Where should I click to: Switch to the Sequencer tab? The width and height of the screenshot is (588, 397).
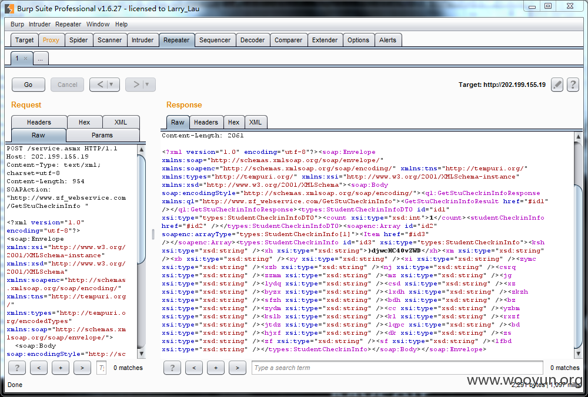[x=215, y=40]
